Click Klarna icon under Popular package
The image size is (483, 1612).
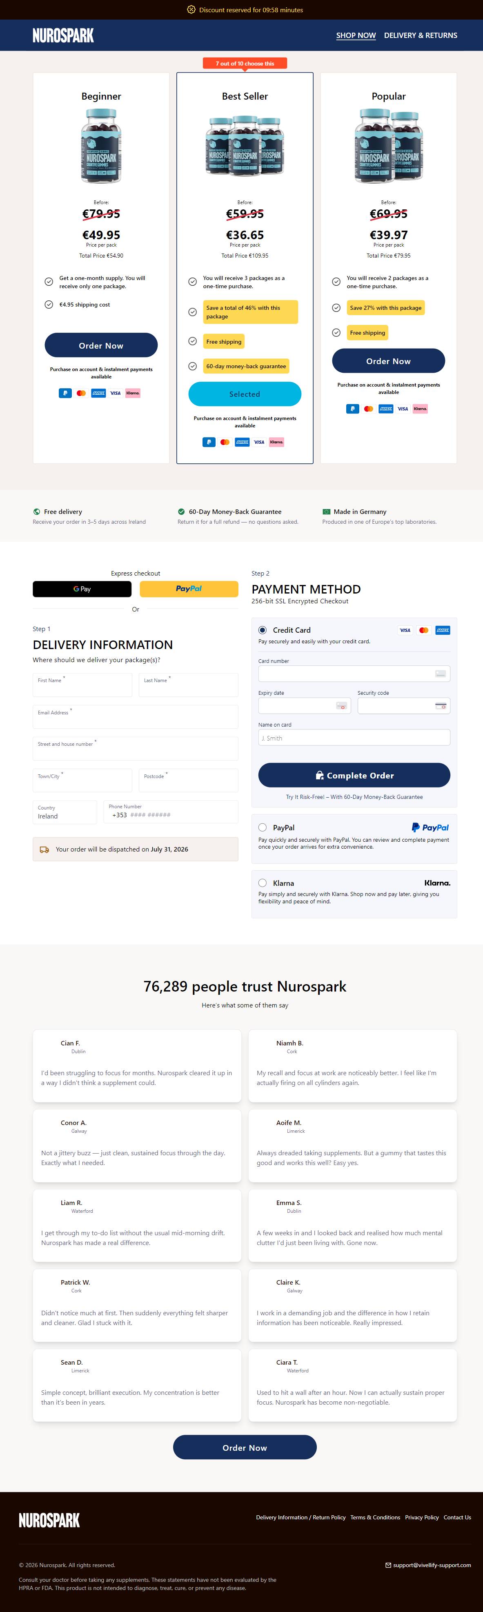coord(420,409)
